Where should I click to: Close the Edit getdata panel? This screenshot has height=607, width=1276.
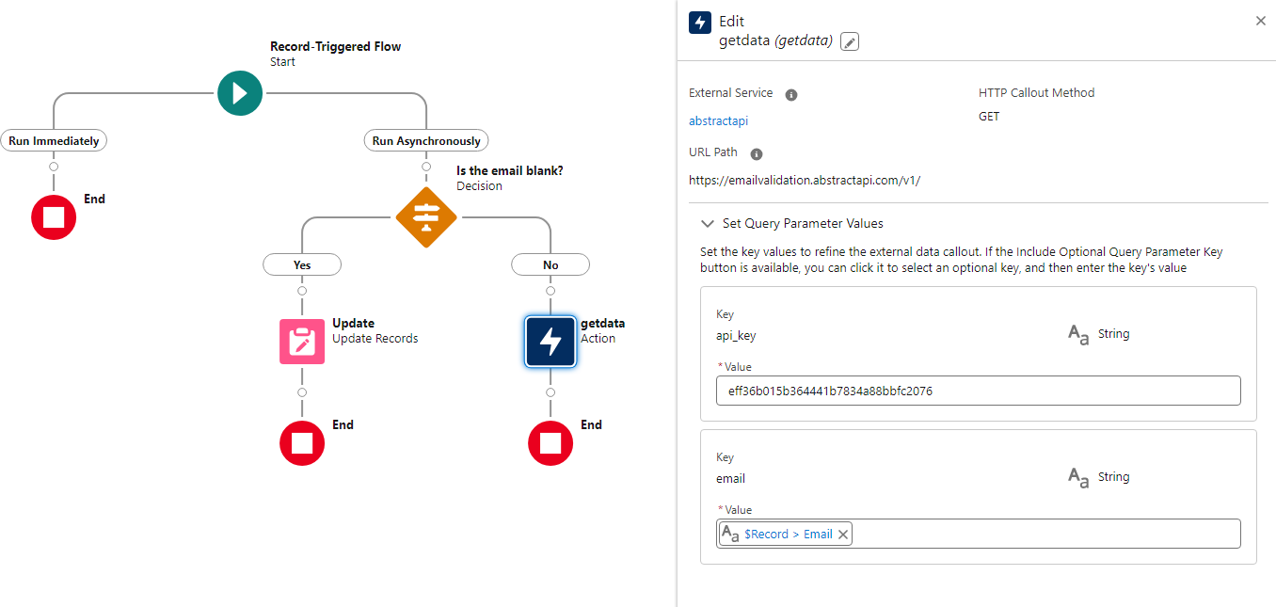point(1261,21)
